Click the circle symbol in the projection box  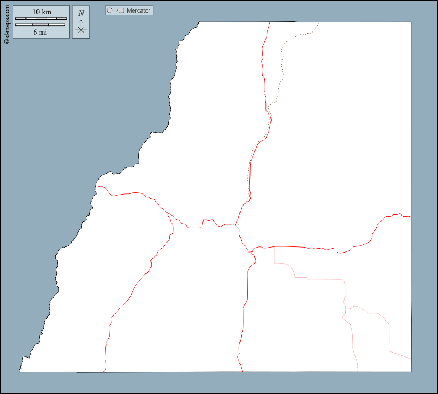pos(109,10)
